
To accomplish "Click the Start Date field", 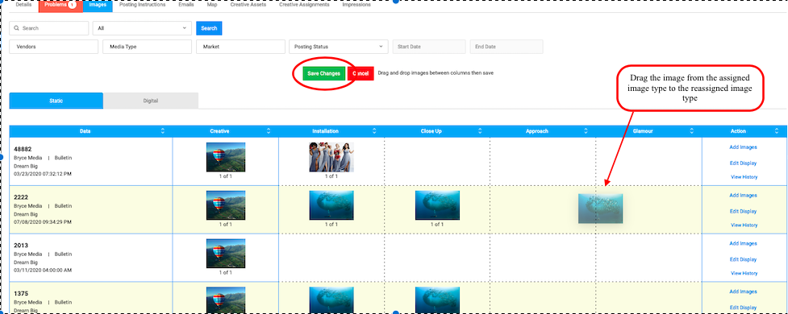I will 429,47.
